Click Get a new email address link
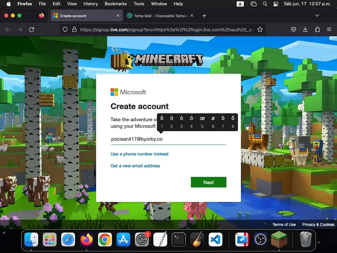This screenshot has height=253, width=337. pyautogui.click(x=135, y=166)
